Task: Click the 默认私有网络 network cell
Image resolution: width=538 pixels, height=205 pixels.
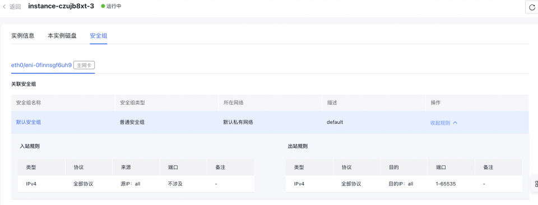Action: pos(238,122)
